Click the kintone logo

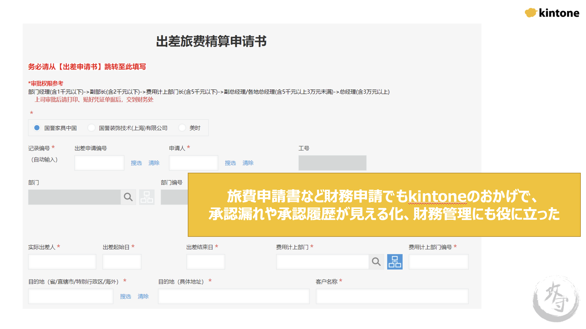pyautogui.click(x=552, y=13)
